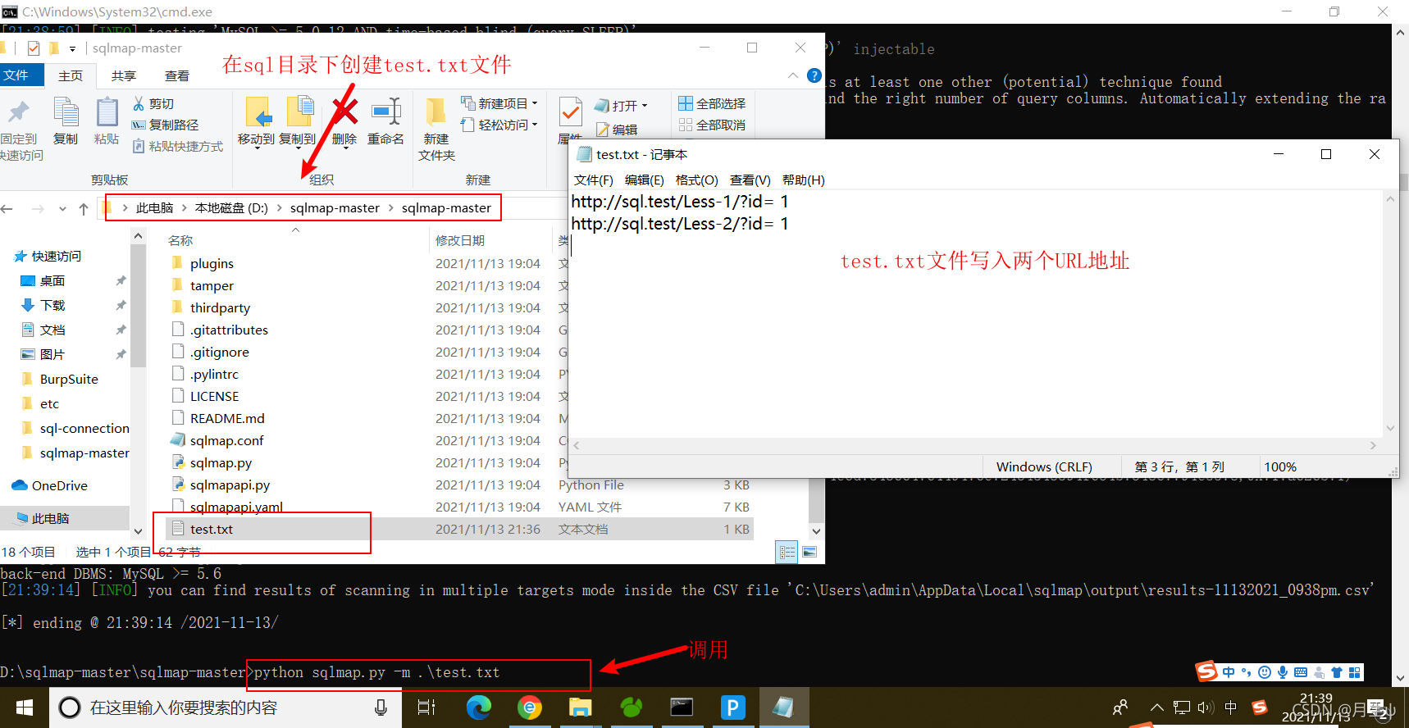Open Google Chrome from the taskbar
Viewport: 1409px width, 728px height.
point(530,707)
